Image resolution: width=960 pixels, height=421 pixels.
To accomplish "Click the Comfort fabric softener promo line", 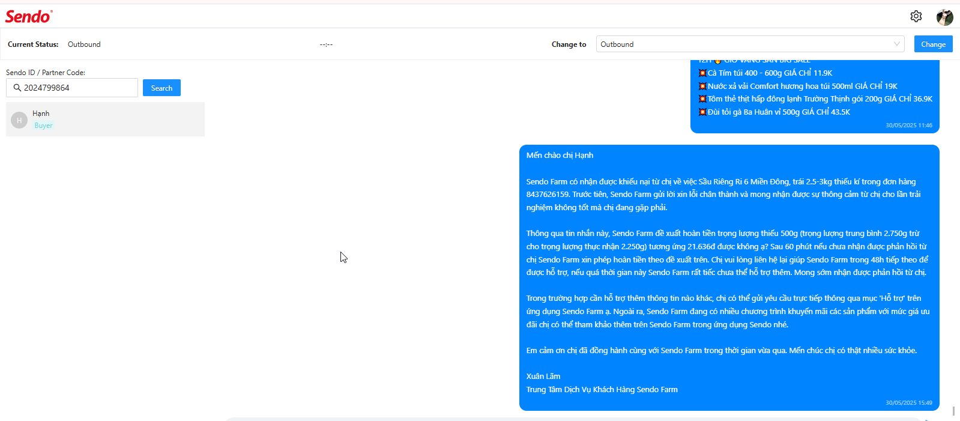I will pyautogui.click(x=797, y=86).
